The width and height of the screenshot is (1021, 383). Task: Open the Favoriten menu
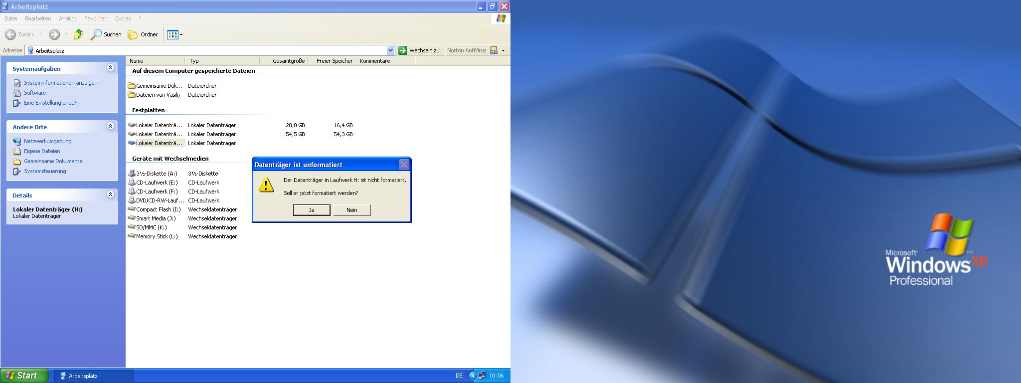(x=96, y=18)
